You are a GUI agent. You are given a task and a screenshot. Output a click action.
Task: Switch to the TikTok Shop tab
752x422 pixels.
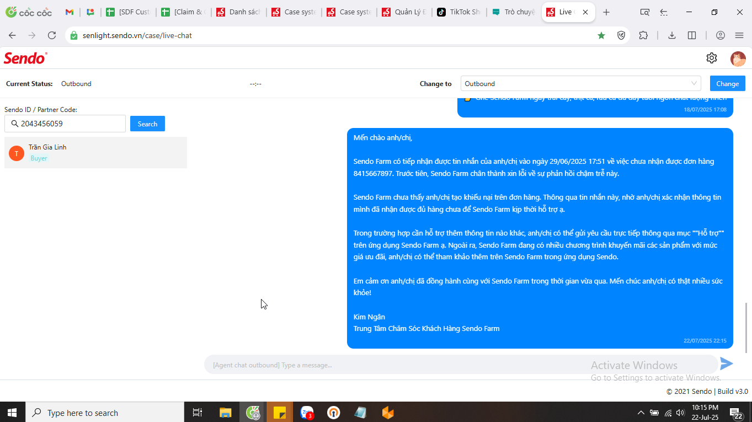click(x=458, y=12)
